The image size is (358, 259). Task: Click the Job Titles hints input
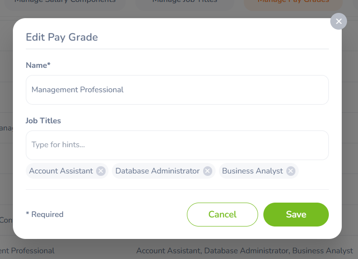(177, 145)
